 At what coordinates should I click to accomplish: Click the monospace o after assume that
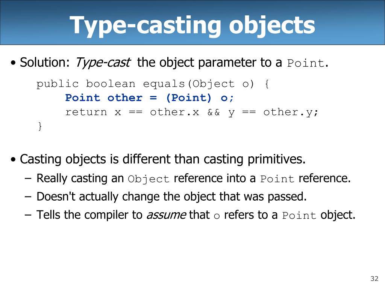[x=217, y=216]
